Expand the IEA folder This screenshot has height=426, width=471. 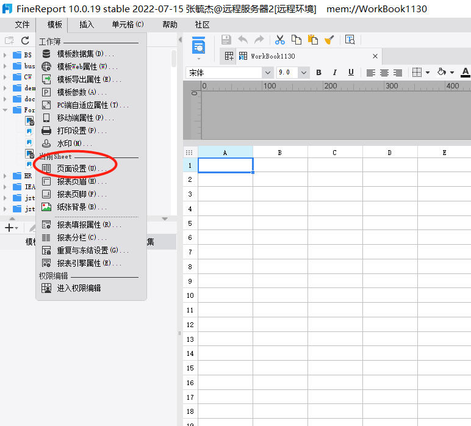click(5, 187)
